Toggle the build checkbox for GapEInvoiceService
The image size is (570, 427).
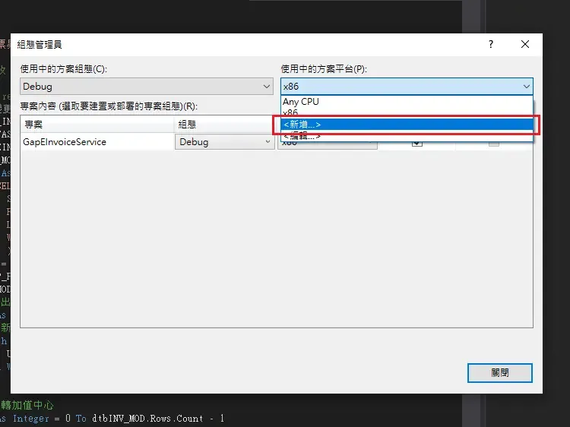tap(416, 144)
